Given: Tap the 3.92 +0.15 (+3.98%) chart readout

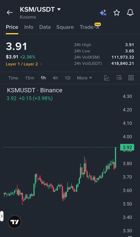Looking at the screenshot, I should [x=30, y=98].
